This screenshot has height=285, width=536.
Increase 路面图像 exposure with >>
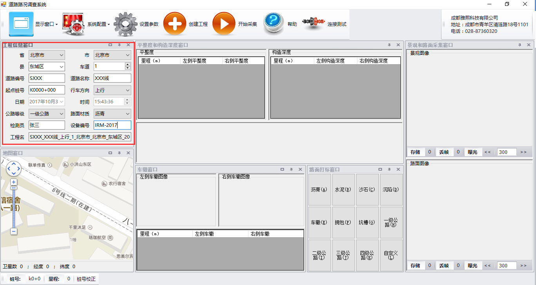(x=523, y=265)
